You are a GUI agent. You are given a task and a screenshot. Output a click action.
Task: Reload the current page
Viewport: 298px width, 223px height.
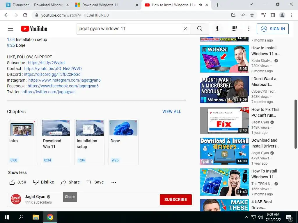coord(25,15)
